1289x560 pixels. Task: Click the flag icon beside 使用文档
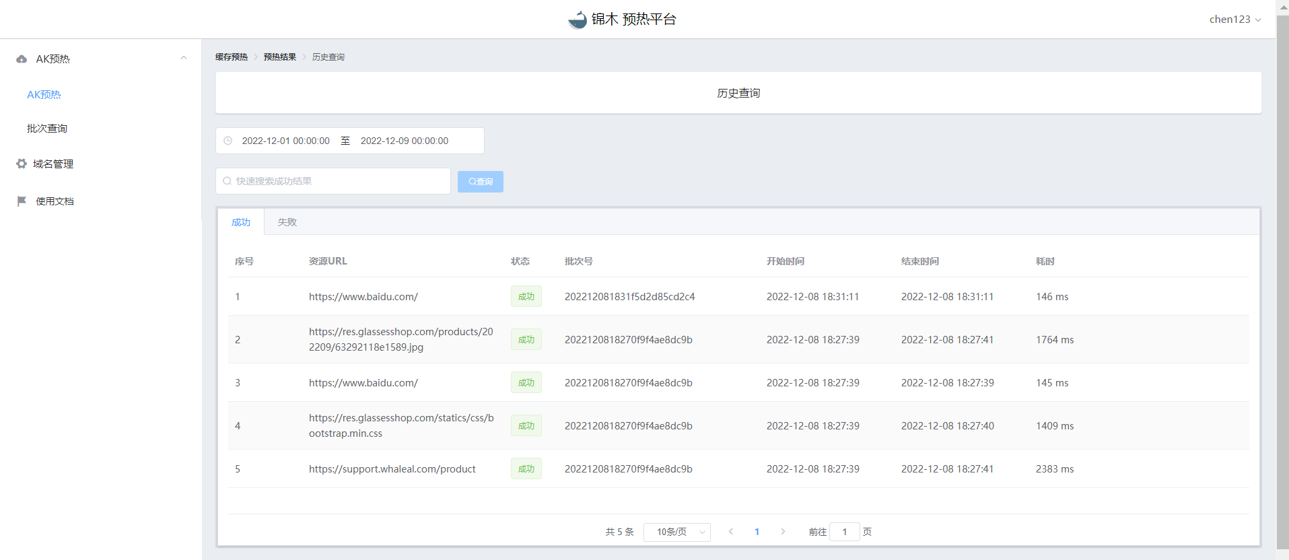point(22,201)
